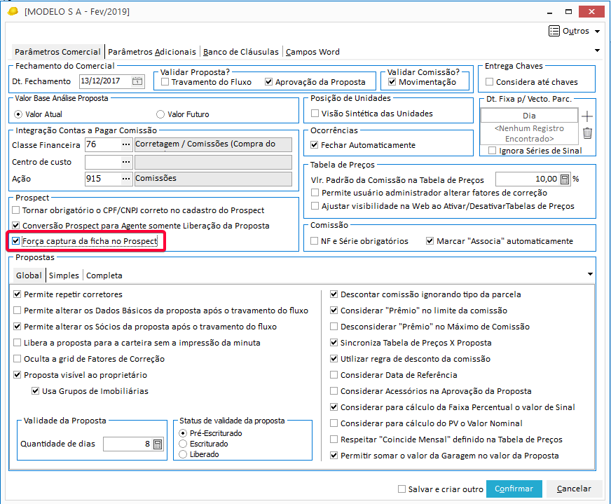Click the Cancelar button
611x504 pixels.
[574, 489]
